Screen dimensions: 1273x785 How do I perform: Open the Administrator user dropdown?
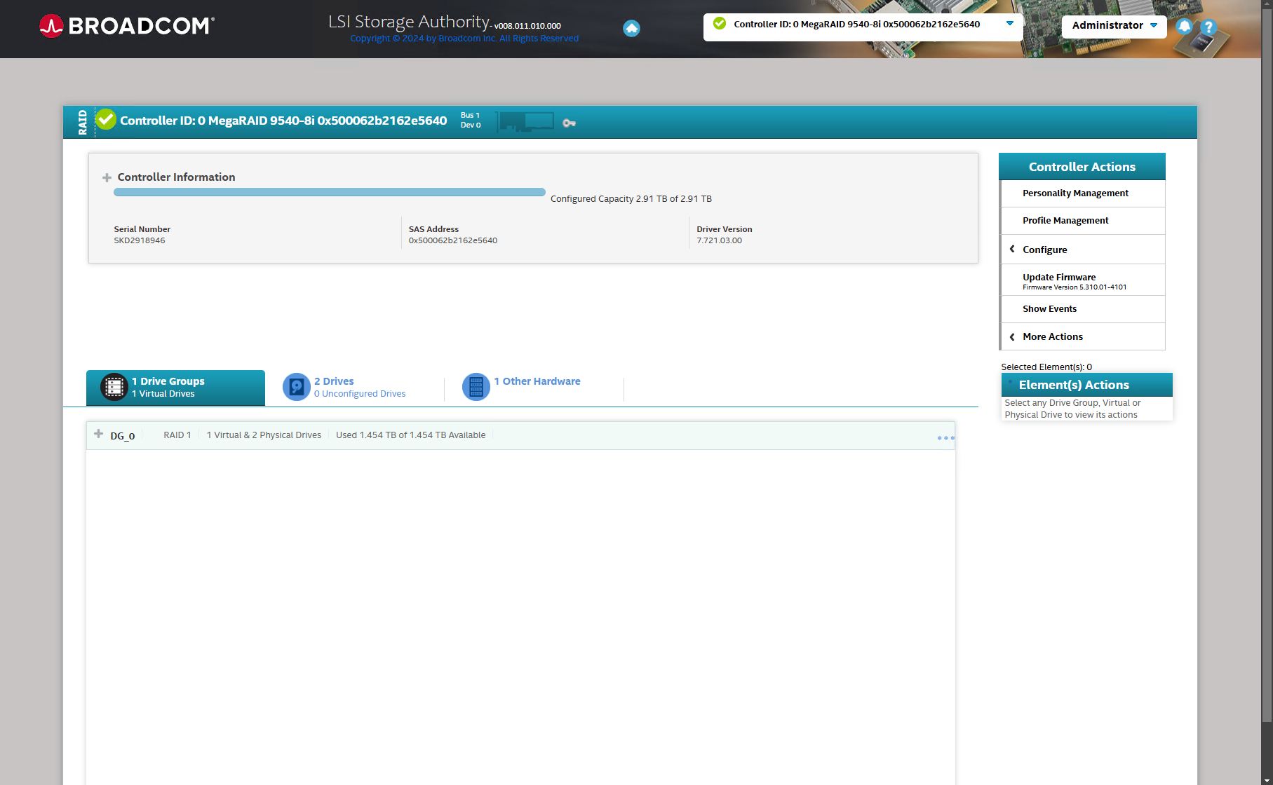[x=1114, y=26]
